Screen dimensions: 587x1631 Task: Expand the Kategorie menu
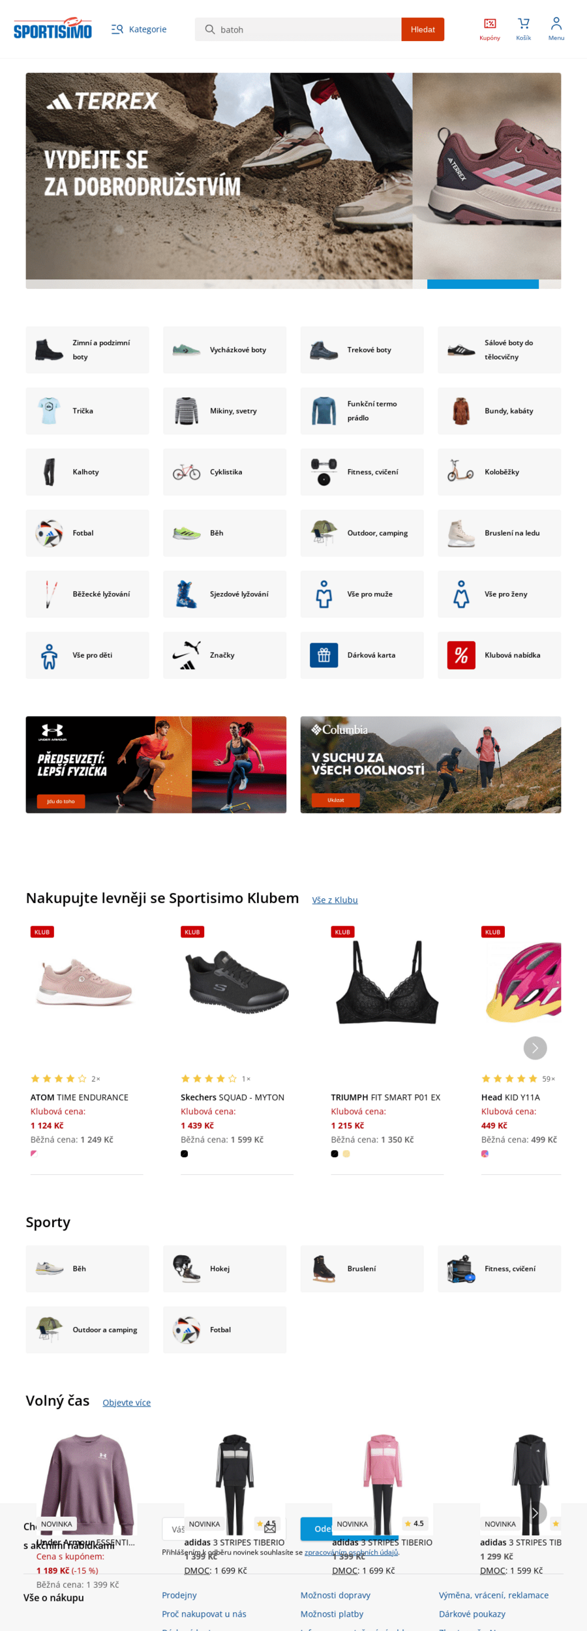(x=139, y=29)
